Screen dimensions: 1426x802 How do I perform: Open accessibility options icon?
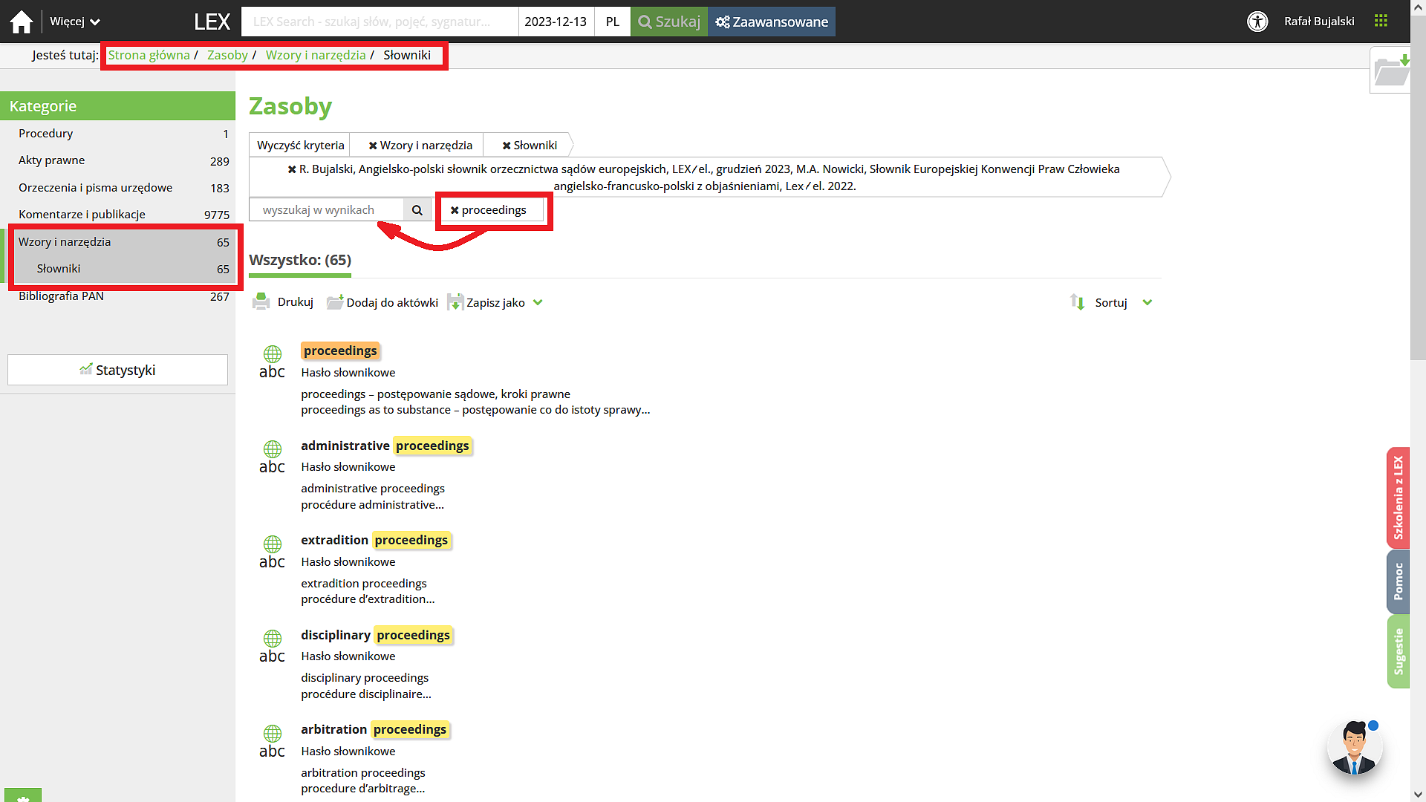coord(1257,22)
